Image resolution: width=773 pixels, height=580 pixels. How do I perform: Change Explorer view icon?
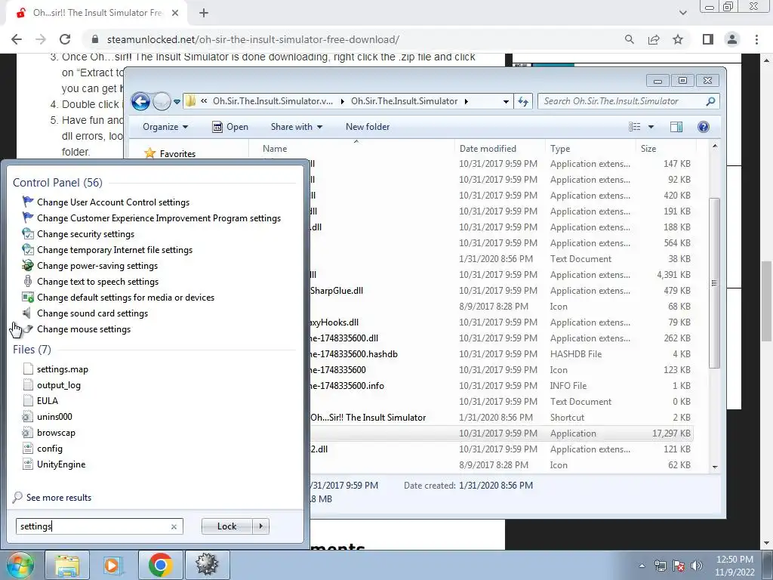(x=634, y=127)
